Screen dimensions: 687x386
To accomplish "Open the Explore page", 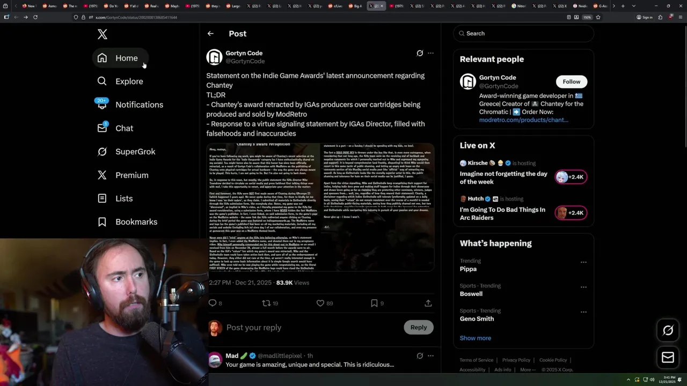I will tap(120, 81).
